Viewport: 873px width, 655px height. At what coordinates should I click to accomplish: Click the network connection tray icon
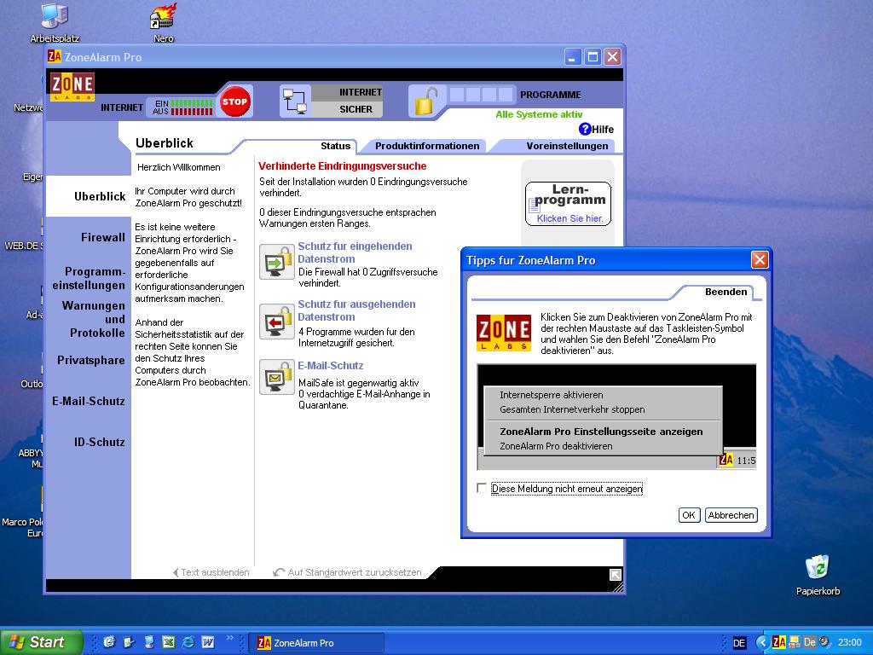794,642
